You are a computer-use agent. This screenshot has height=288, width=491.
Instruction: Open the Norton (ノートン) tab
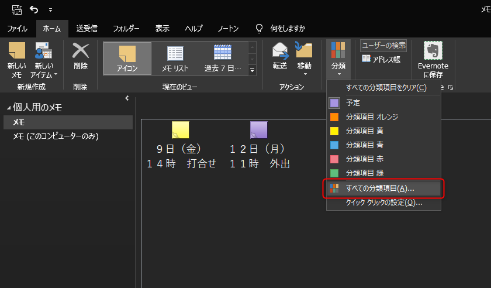coord(229,29)
